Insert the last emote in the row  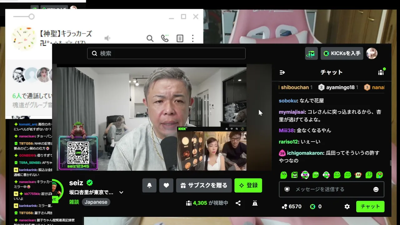[379, 175]
